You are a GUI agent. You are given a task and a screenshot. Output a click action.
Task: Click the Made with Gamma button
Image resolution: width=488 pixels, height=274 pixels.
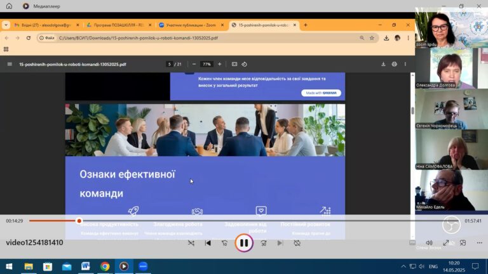(x=321, y=93)
